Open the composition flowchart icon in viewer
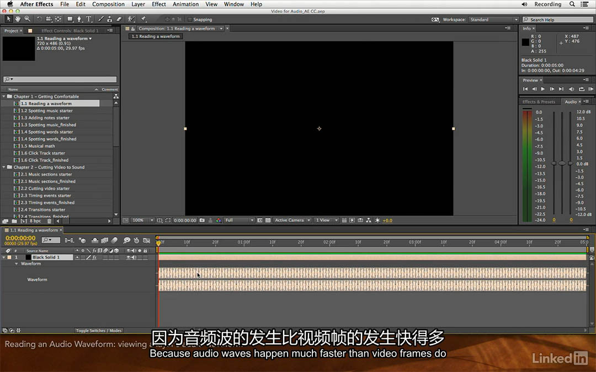This screenshot has height=372, width=596. coord(368,220)
